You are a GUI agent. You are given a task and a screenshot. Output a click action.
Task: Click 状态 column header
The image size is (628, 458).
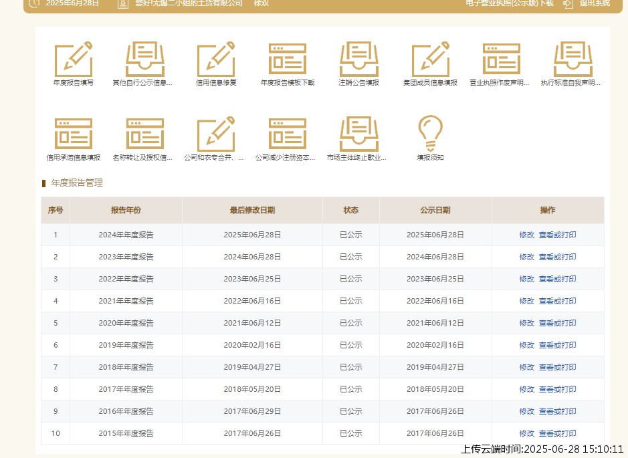pos(351,210)
